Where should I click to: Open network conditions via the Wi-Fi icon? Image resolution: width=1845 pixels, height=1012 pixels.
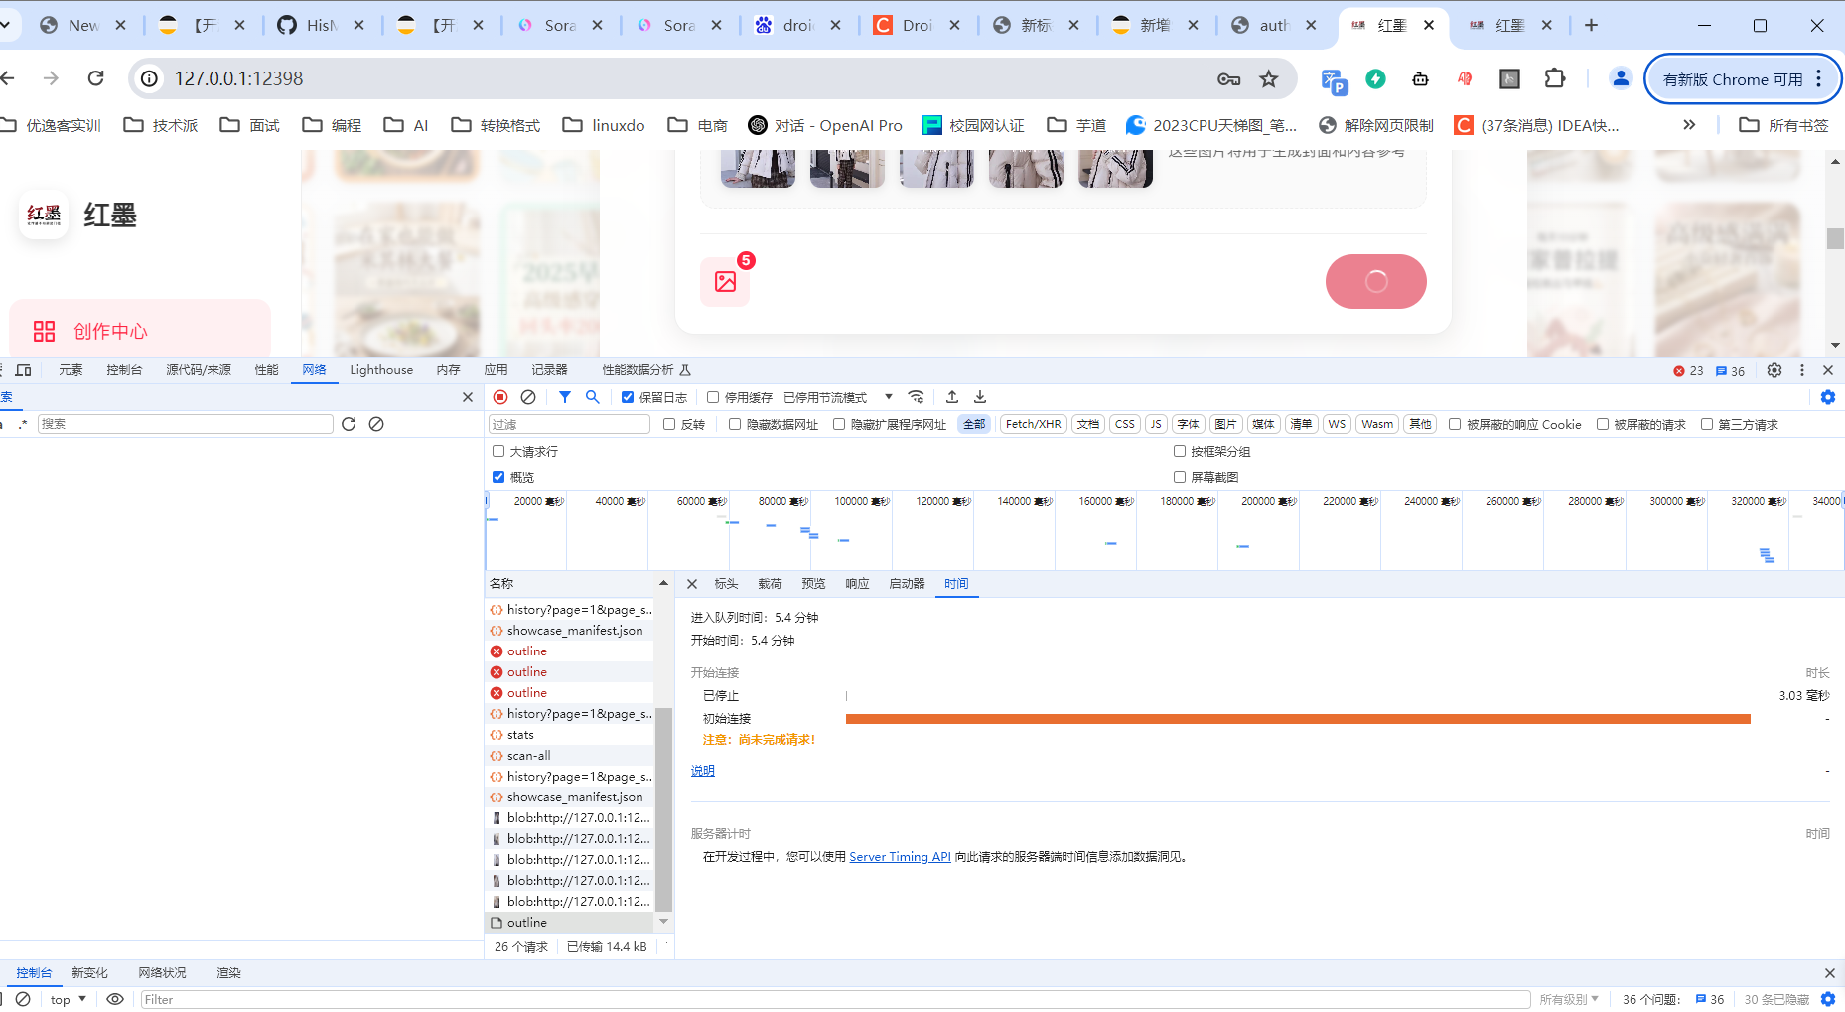(917, 397)
